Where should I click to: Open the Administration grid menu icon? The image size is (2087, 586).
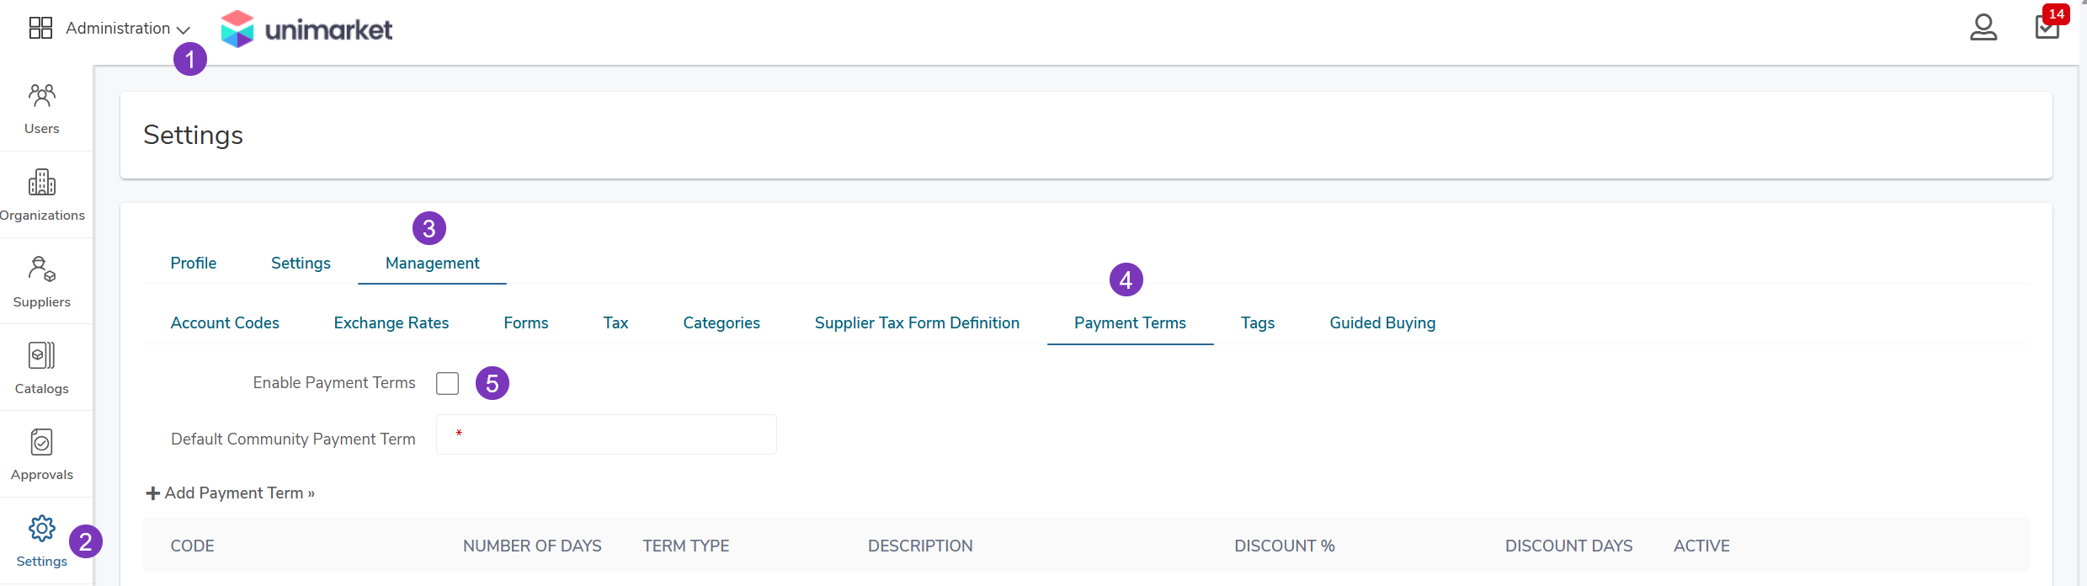click(40, 28)
